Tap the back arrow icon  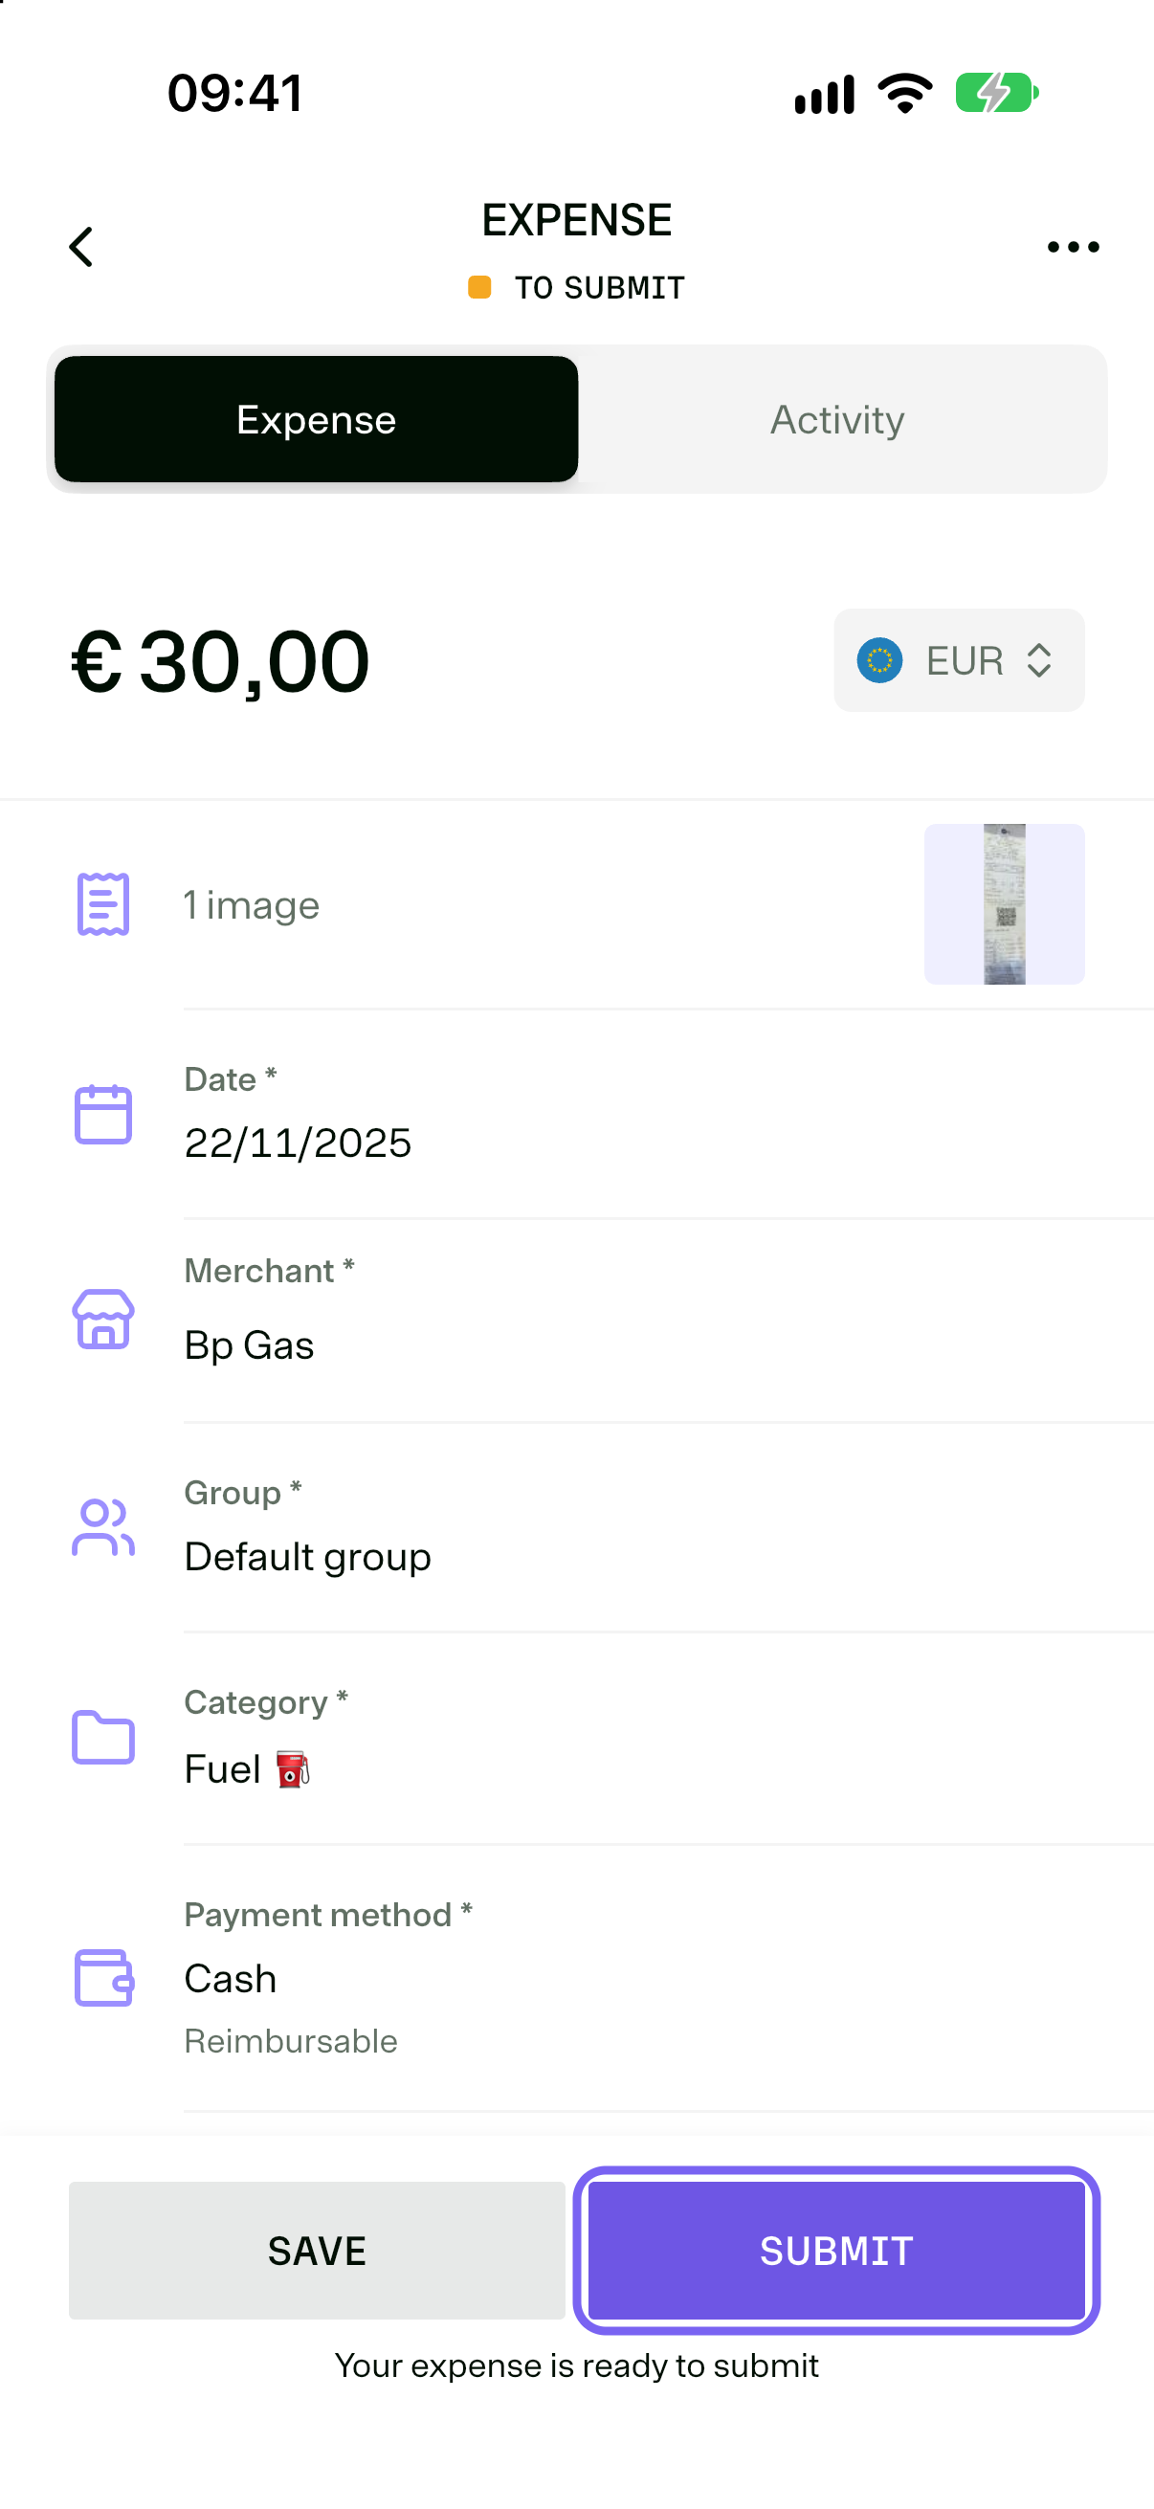[81, 247]
